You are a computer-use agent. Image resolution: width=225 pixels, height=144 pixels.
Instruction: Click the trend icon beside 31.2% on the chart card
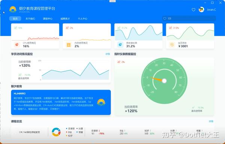pyautogui.click(x=118, y=28)
